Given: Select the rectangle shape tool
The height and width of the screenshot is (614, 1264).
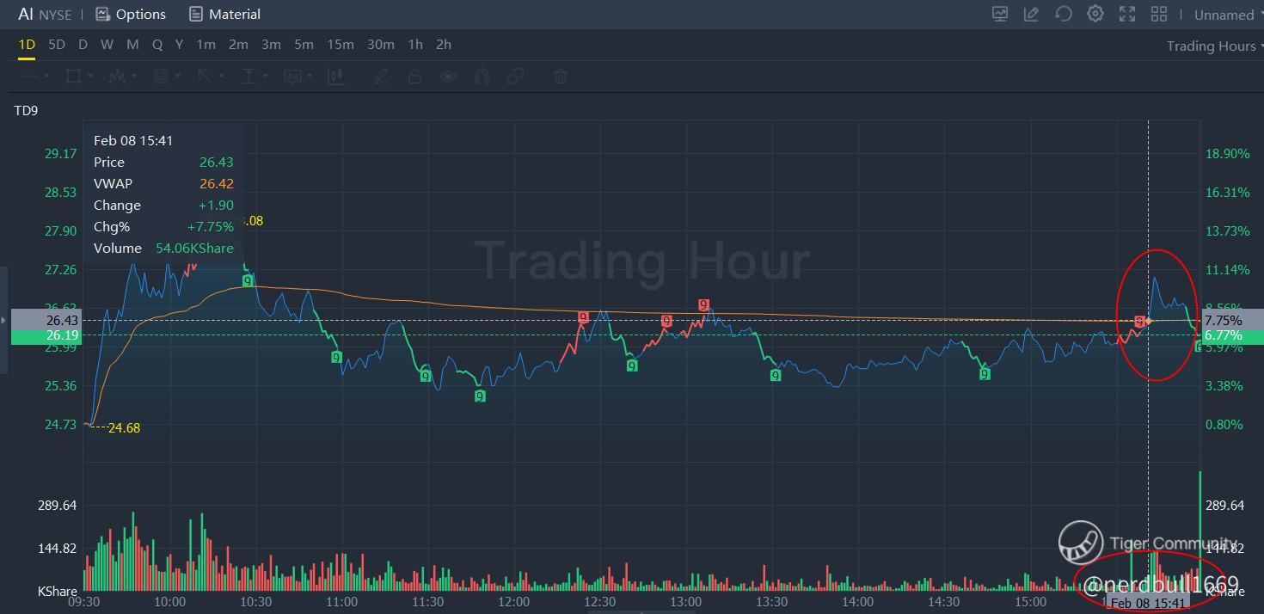Looking at the screenshot, I should pos(73,77).
